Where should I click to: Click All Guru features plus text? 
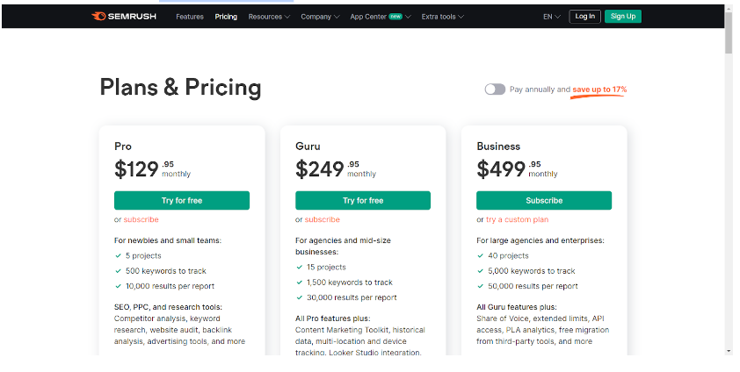point(517,307)
